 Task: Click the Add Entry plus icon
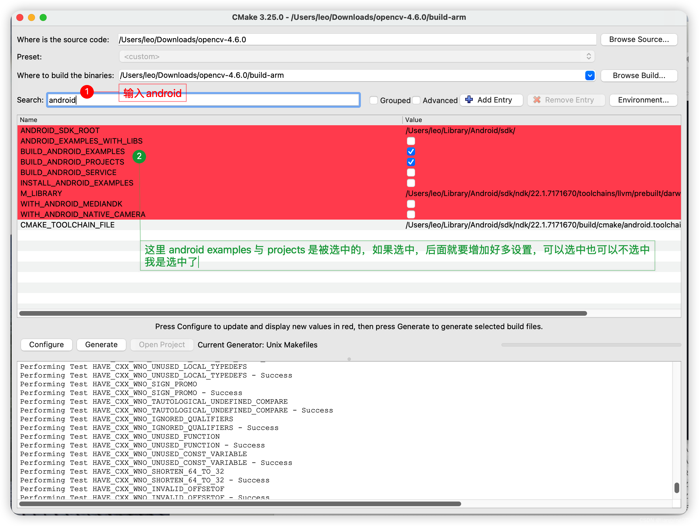click(469, 100)
